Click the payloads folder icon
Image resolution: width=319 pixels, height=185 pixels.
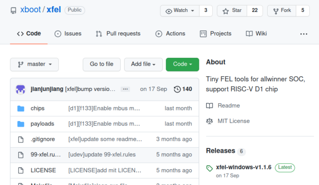(x=21, y=124)
